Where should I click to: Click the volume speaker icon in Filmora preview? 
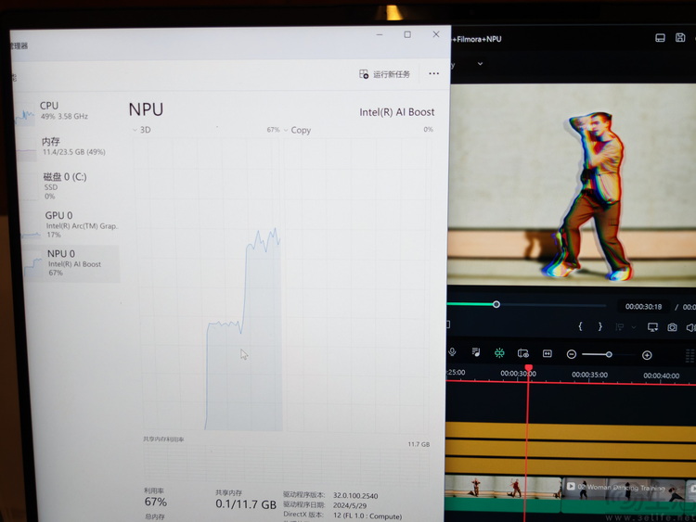690,327
